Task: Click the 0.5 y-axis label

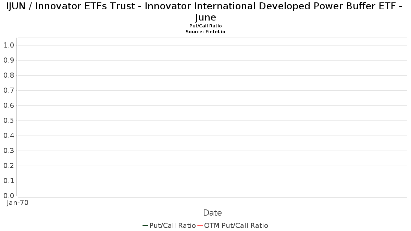Action: click(x=9, y=120)
